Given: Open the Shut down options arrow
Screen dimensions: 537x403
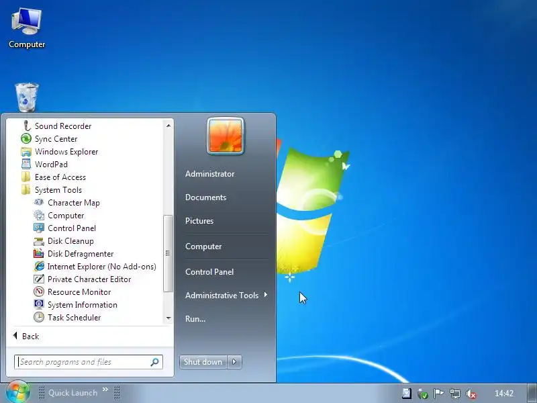Looking at the screenshot, I should (x=234, y=362).
